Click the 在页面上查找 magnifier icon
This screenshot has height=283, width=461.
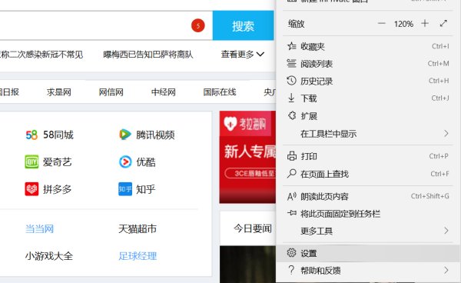coord(291,173)
